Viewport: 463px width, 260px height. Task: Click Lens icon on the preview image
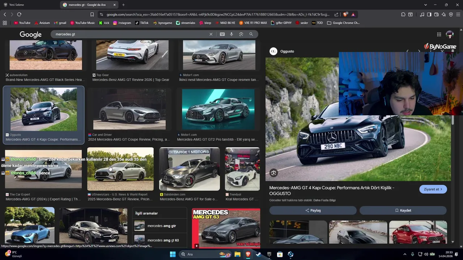coord(274,173)
